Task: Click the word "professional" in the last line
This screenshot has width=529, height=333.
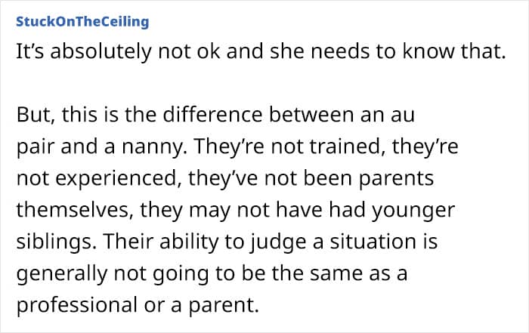Action: tap(76, 305)
